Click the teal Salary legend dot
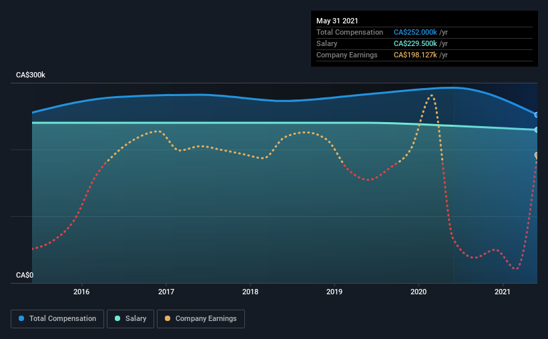Screen dimensions: 548x339 [x=117, y=318]
